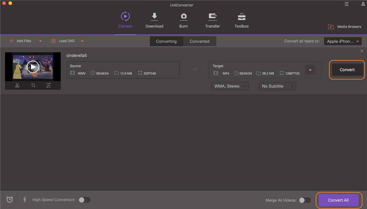Image resolution: width=367 pixels, height=209 pixels.
Task: Click the macOS red close window button
Action: point(4,3)
